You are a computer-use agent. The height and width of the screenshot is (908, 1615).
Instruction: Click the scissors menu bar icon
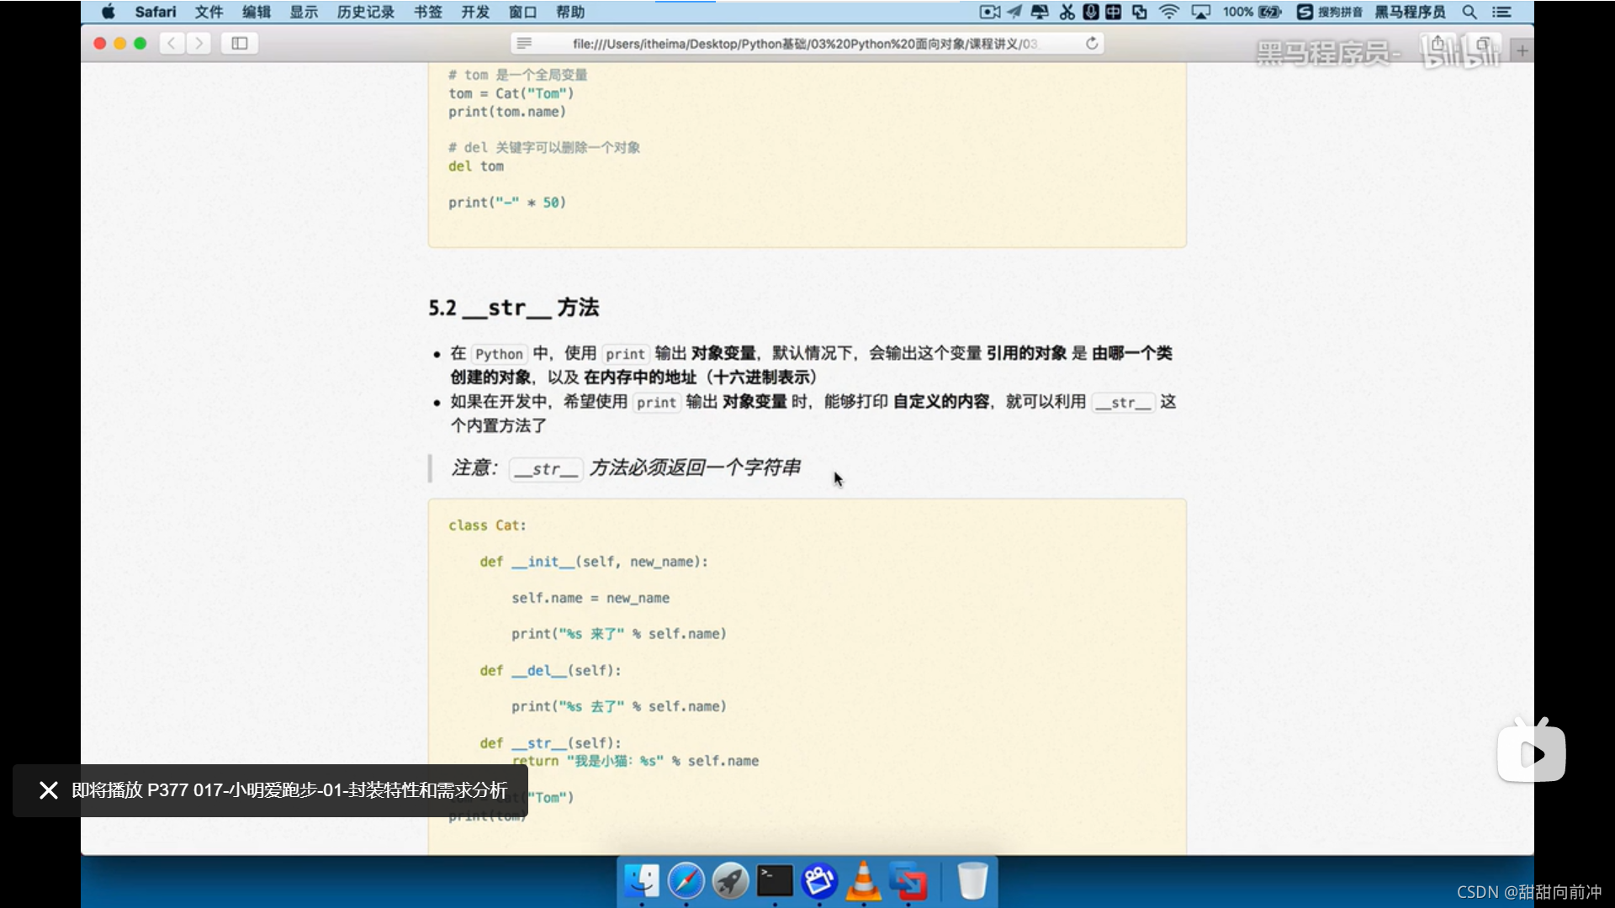(x=1067, y=12)
